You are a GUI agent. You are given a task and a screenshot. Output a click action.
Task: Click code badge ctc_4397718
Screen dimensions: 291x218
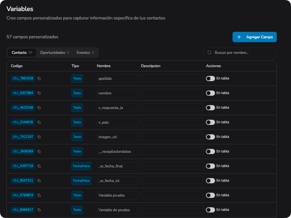[x=23, y=166]
